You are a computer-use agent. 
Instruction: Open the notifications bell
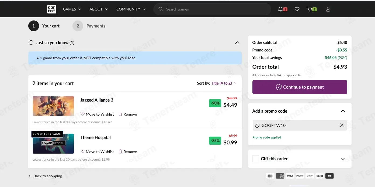pyautogui.click(x=280, y=9)
